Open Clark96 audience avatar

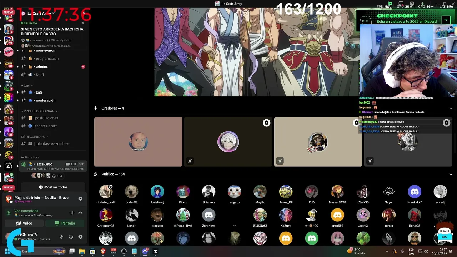click(x=363, y=192)
